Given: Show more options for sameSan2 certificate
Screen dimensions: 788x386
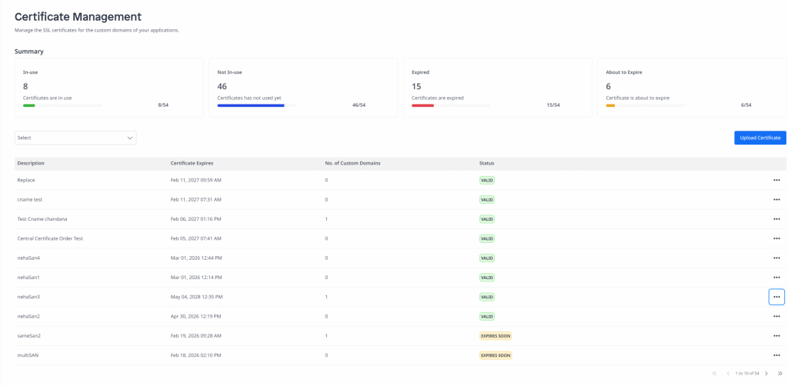Looking at the screenshot, I should pyautogui.click(x=776, y=336).
